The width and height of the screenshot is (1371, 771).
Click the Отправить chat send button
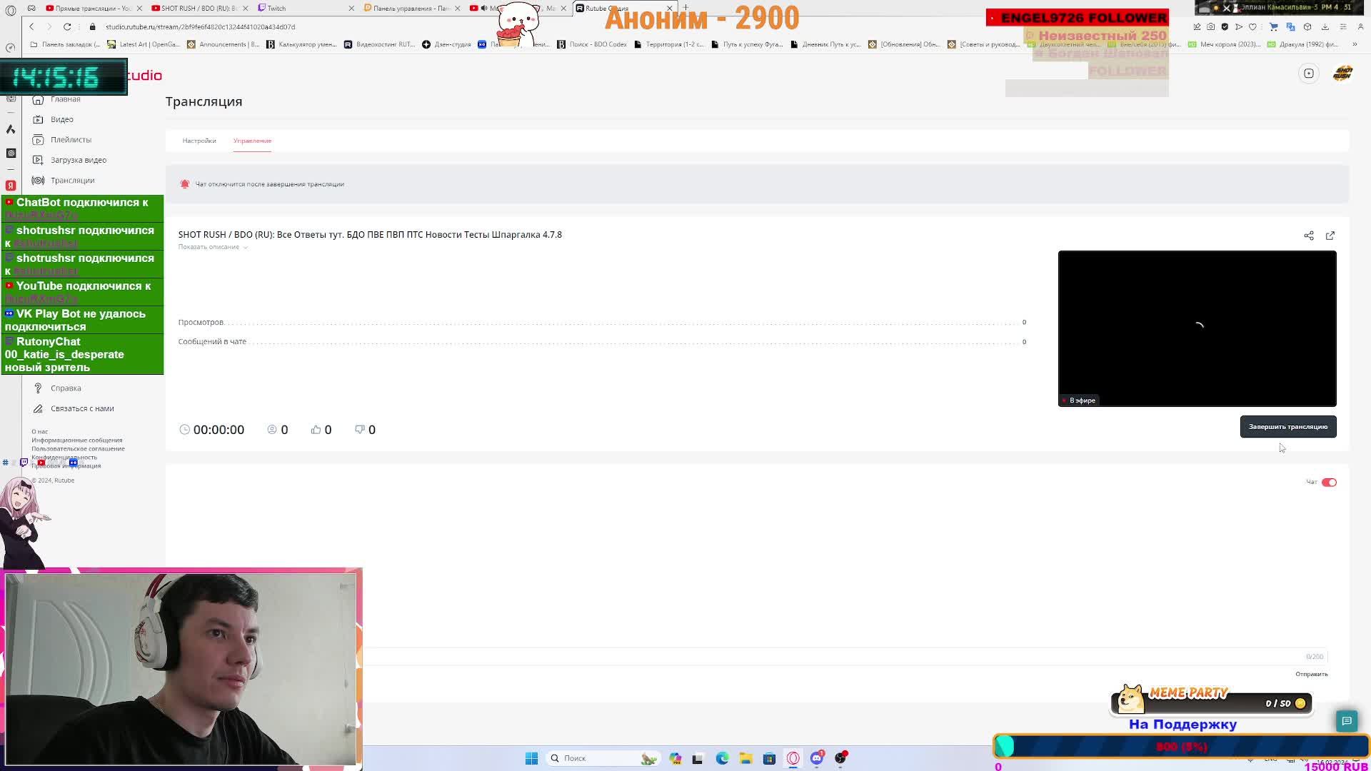(1311, 674)
